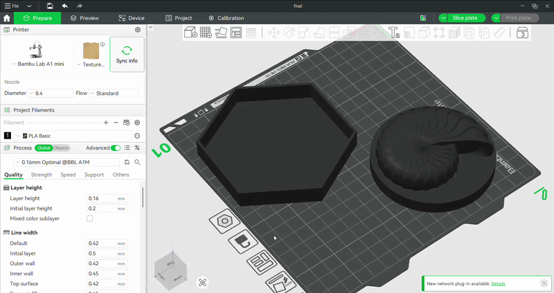Open filament settings gear icon
Viewport: 554px width, 293px height.
(137, 123)
